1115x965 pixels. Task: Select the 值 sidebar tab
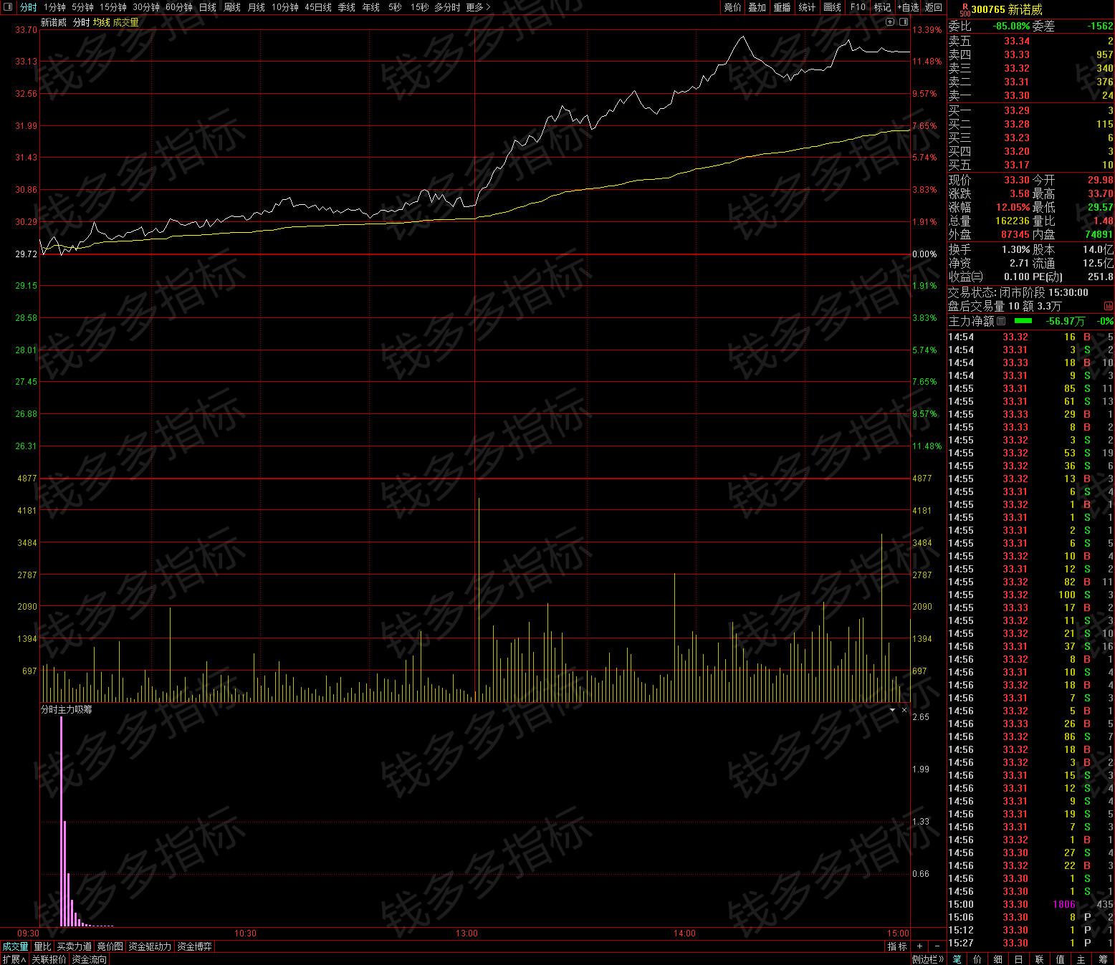click(x=1061, y=959)
